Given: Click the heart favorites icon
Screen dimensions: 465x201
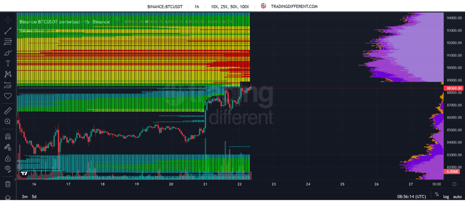Looking at the screenshot, I should click(x=8, y=96).
